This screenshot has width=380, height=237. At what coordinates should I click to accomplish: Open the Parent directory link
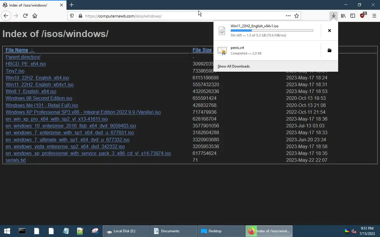[x=23, y=57]
